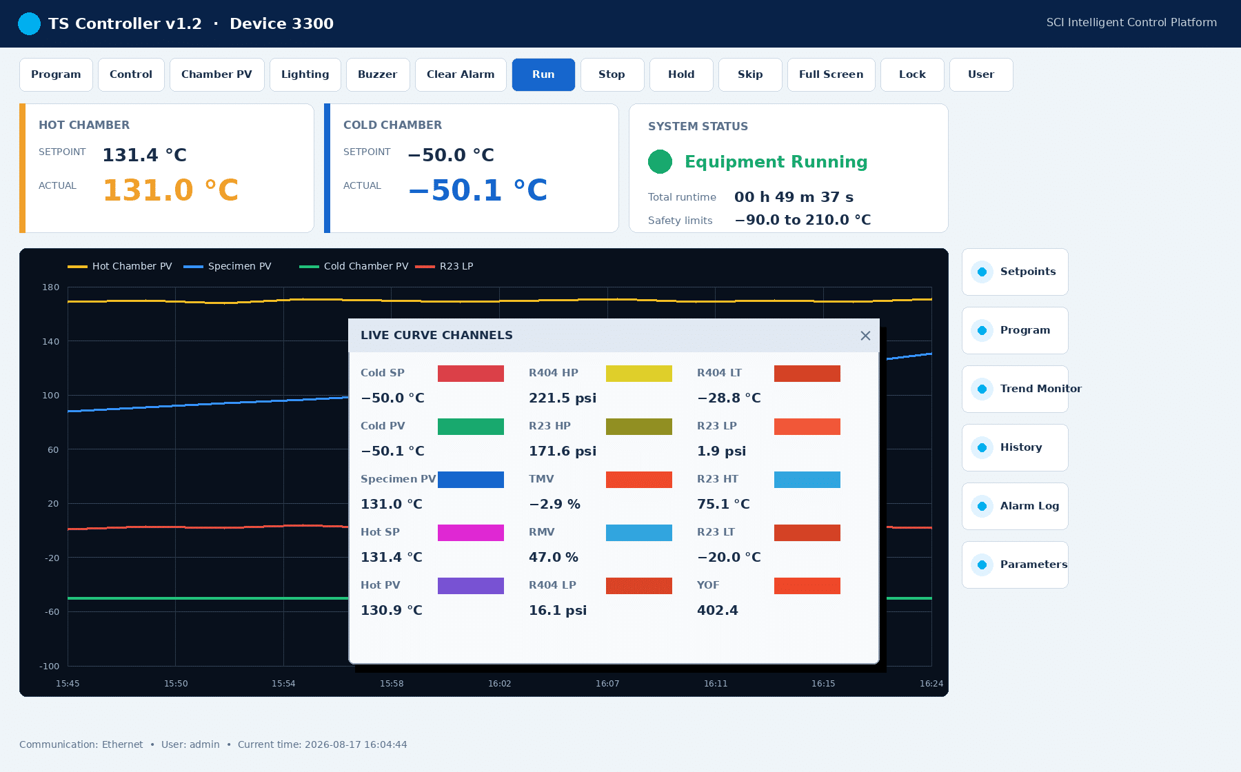Open the Program toolbar button

click(56, 74)
